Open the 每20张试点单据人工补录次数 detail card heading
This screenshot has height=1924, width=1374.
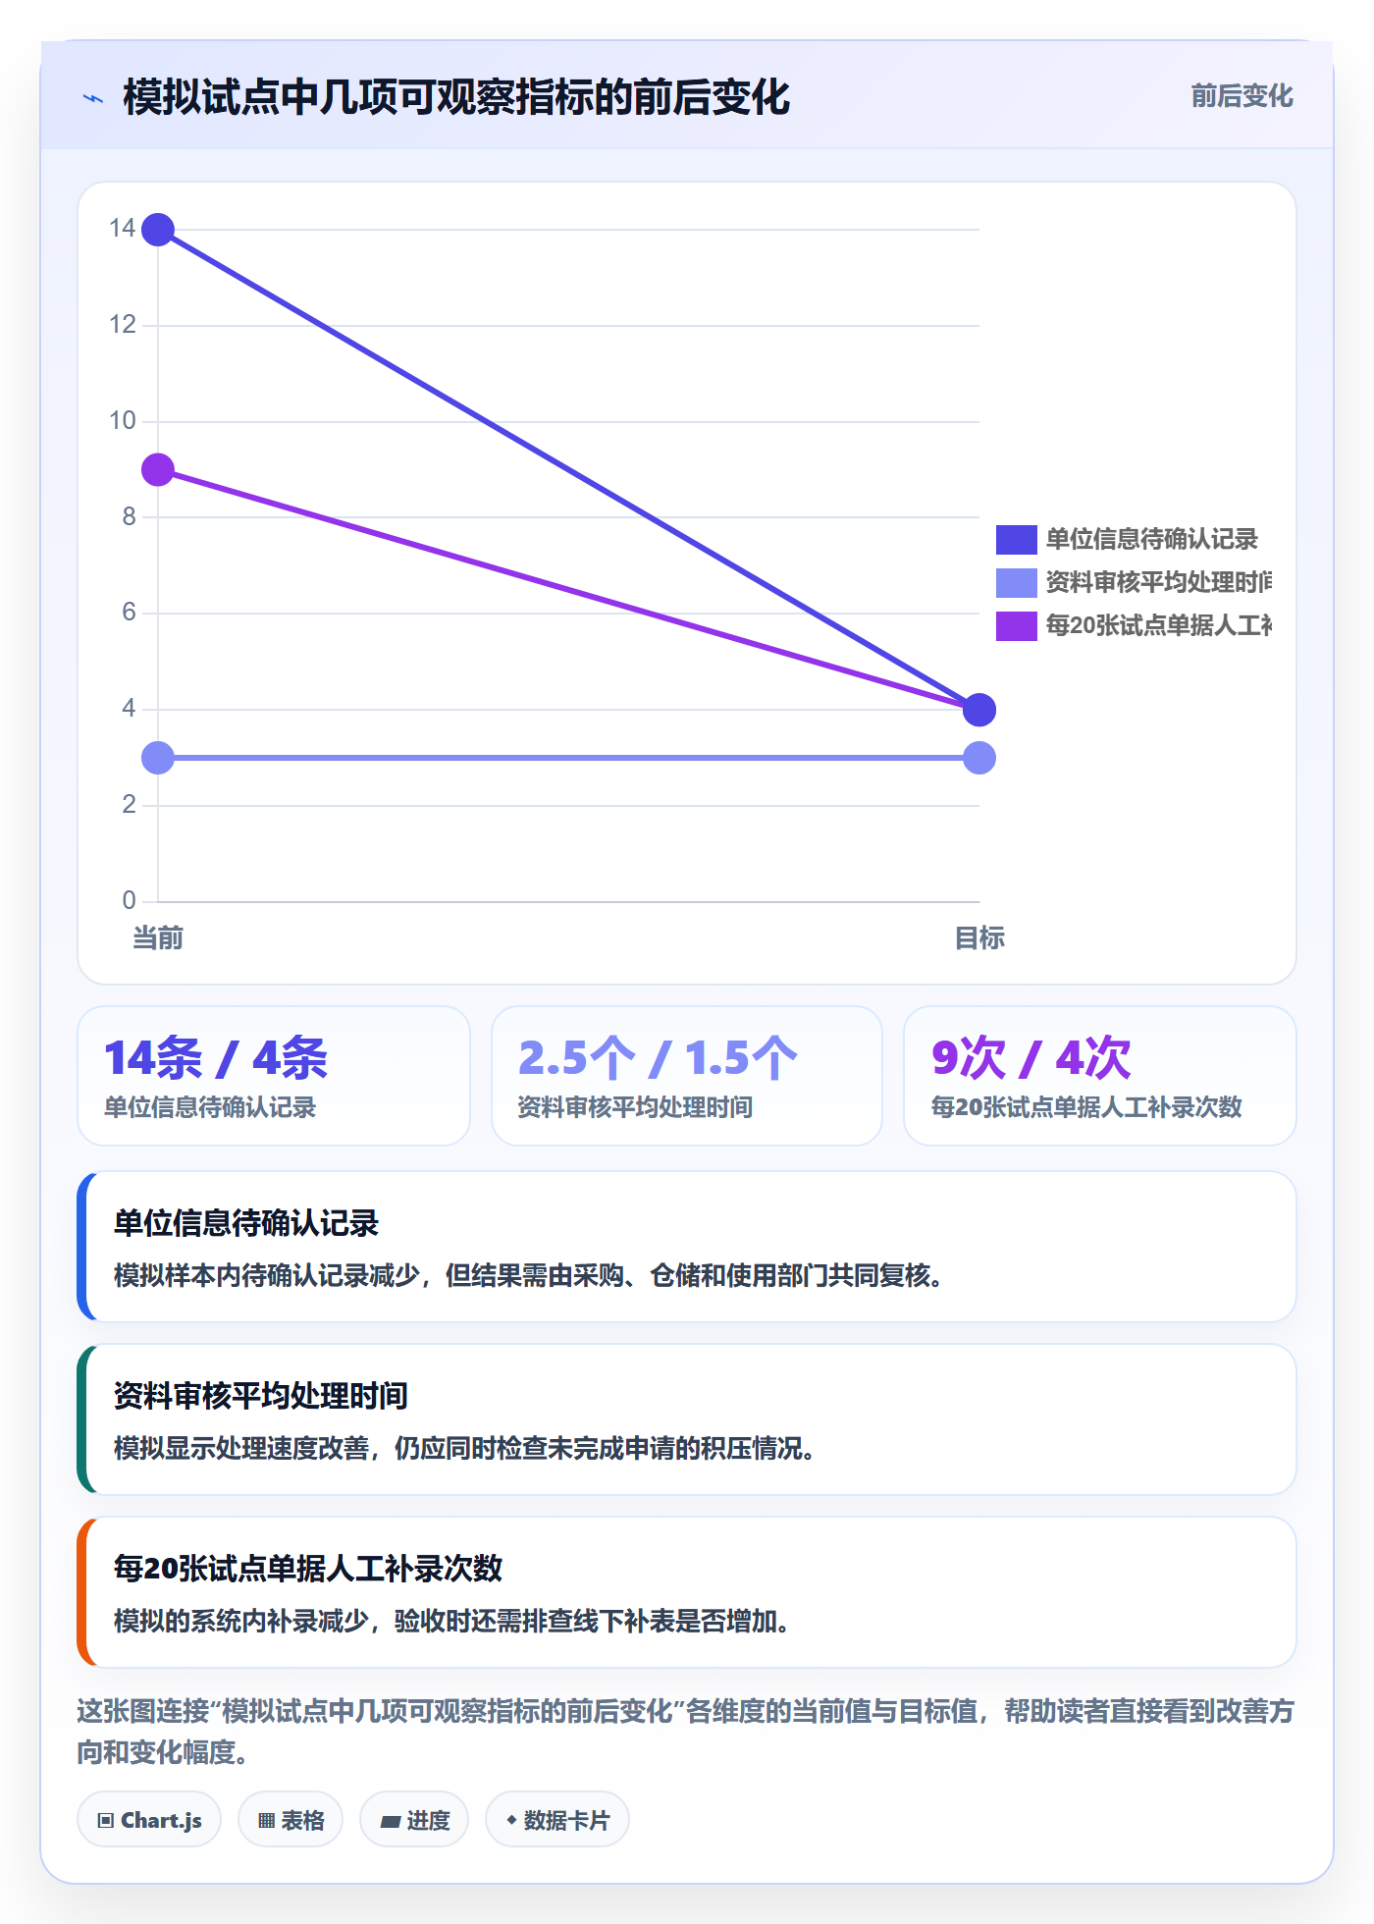(308, 1569)
